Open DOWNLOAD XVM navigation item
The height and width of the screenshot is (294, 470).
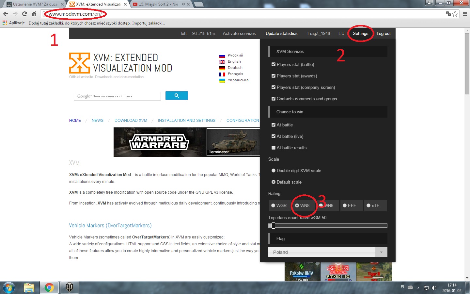click(x=131, y=121)
